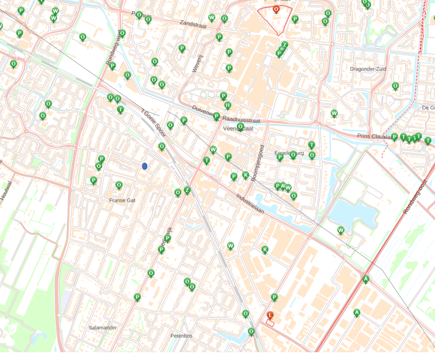
Task: Click the rightmost T marker on Prins Clauslaan
Action: point(428,140)
